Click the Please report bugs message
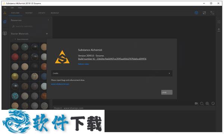The width and height of the screenshot is (224, 134). 68,80
